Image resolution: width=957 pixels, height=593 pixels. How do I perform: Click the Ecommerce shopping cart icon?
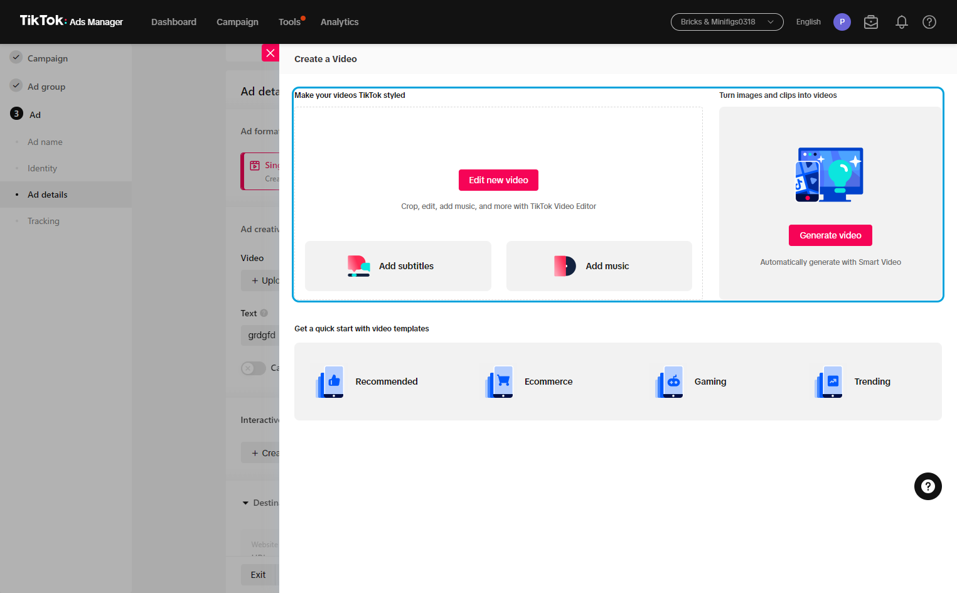500,382
